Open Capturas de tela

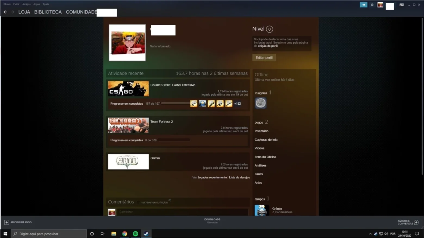coord(266,140)
